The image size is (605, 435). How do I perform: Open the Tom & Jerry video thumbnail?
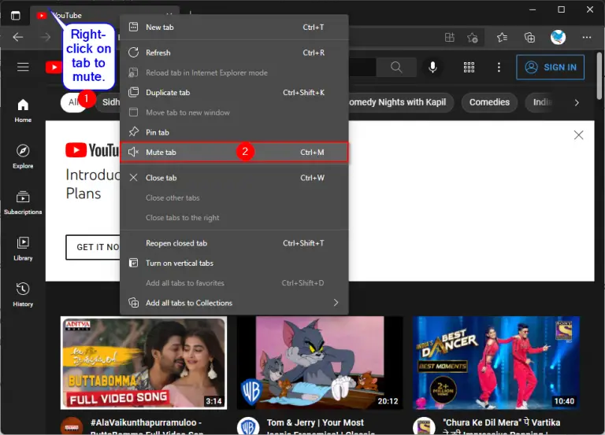tap(320, 363)
